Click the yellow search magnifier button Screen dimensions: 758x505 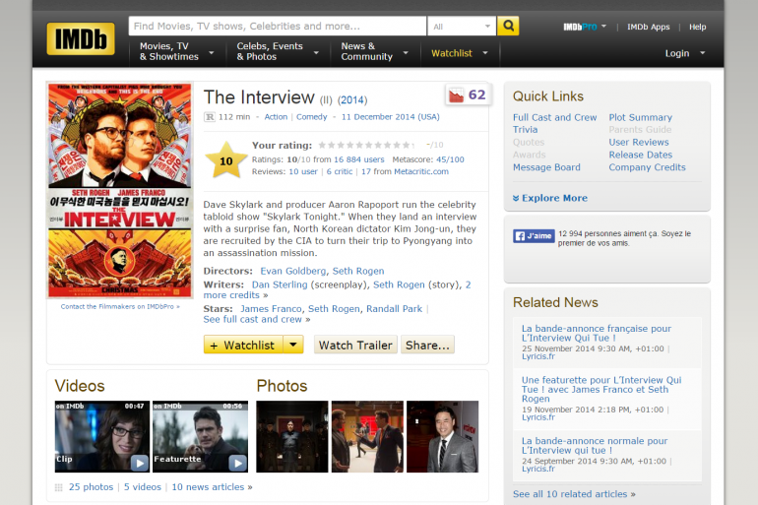pyautogui.click(x=508, y=26)
